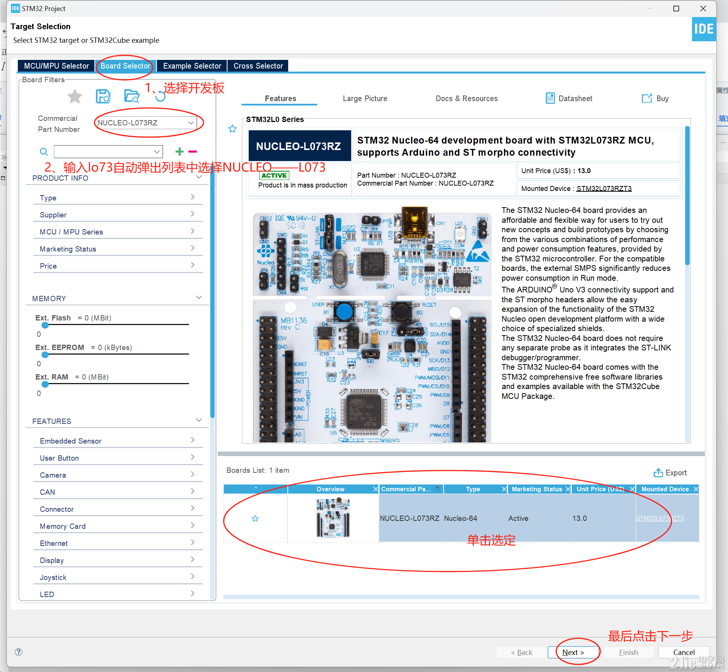
Task: Click the reset filters refresh icon
Action: click(x=160, y=96)
